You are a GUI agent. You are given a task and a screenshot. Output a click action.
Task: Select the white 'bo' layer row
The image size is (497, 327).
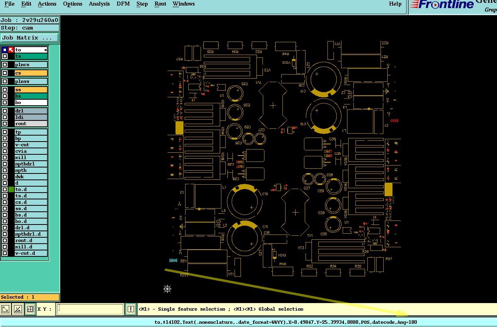coord(31,102)
